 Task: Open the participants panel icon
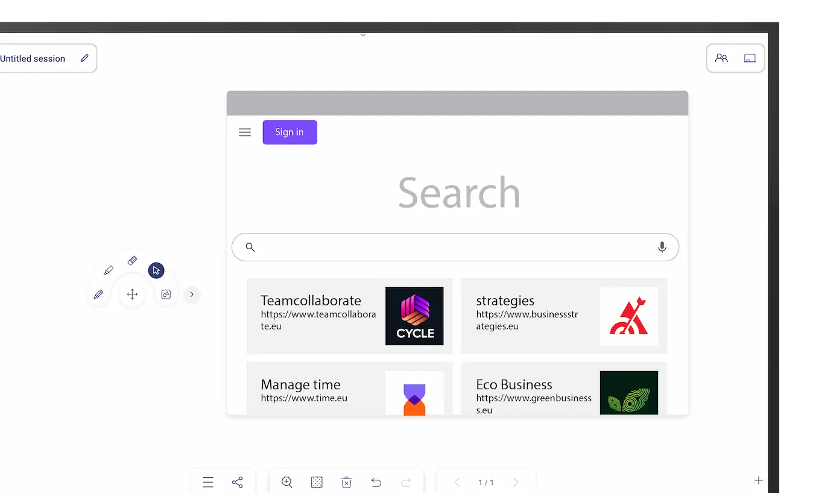(x=721, y=59)
